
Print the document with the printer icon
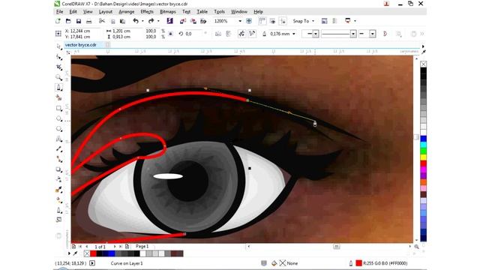(88, 21)
